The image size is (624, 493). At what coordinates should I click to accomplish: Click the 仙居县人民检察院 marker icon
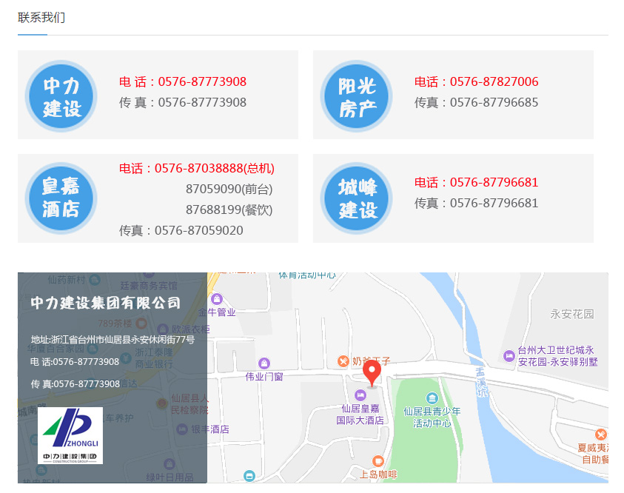click(162, 403)
